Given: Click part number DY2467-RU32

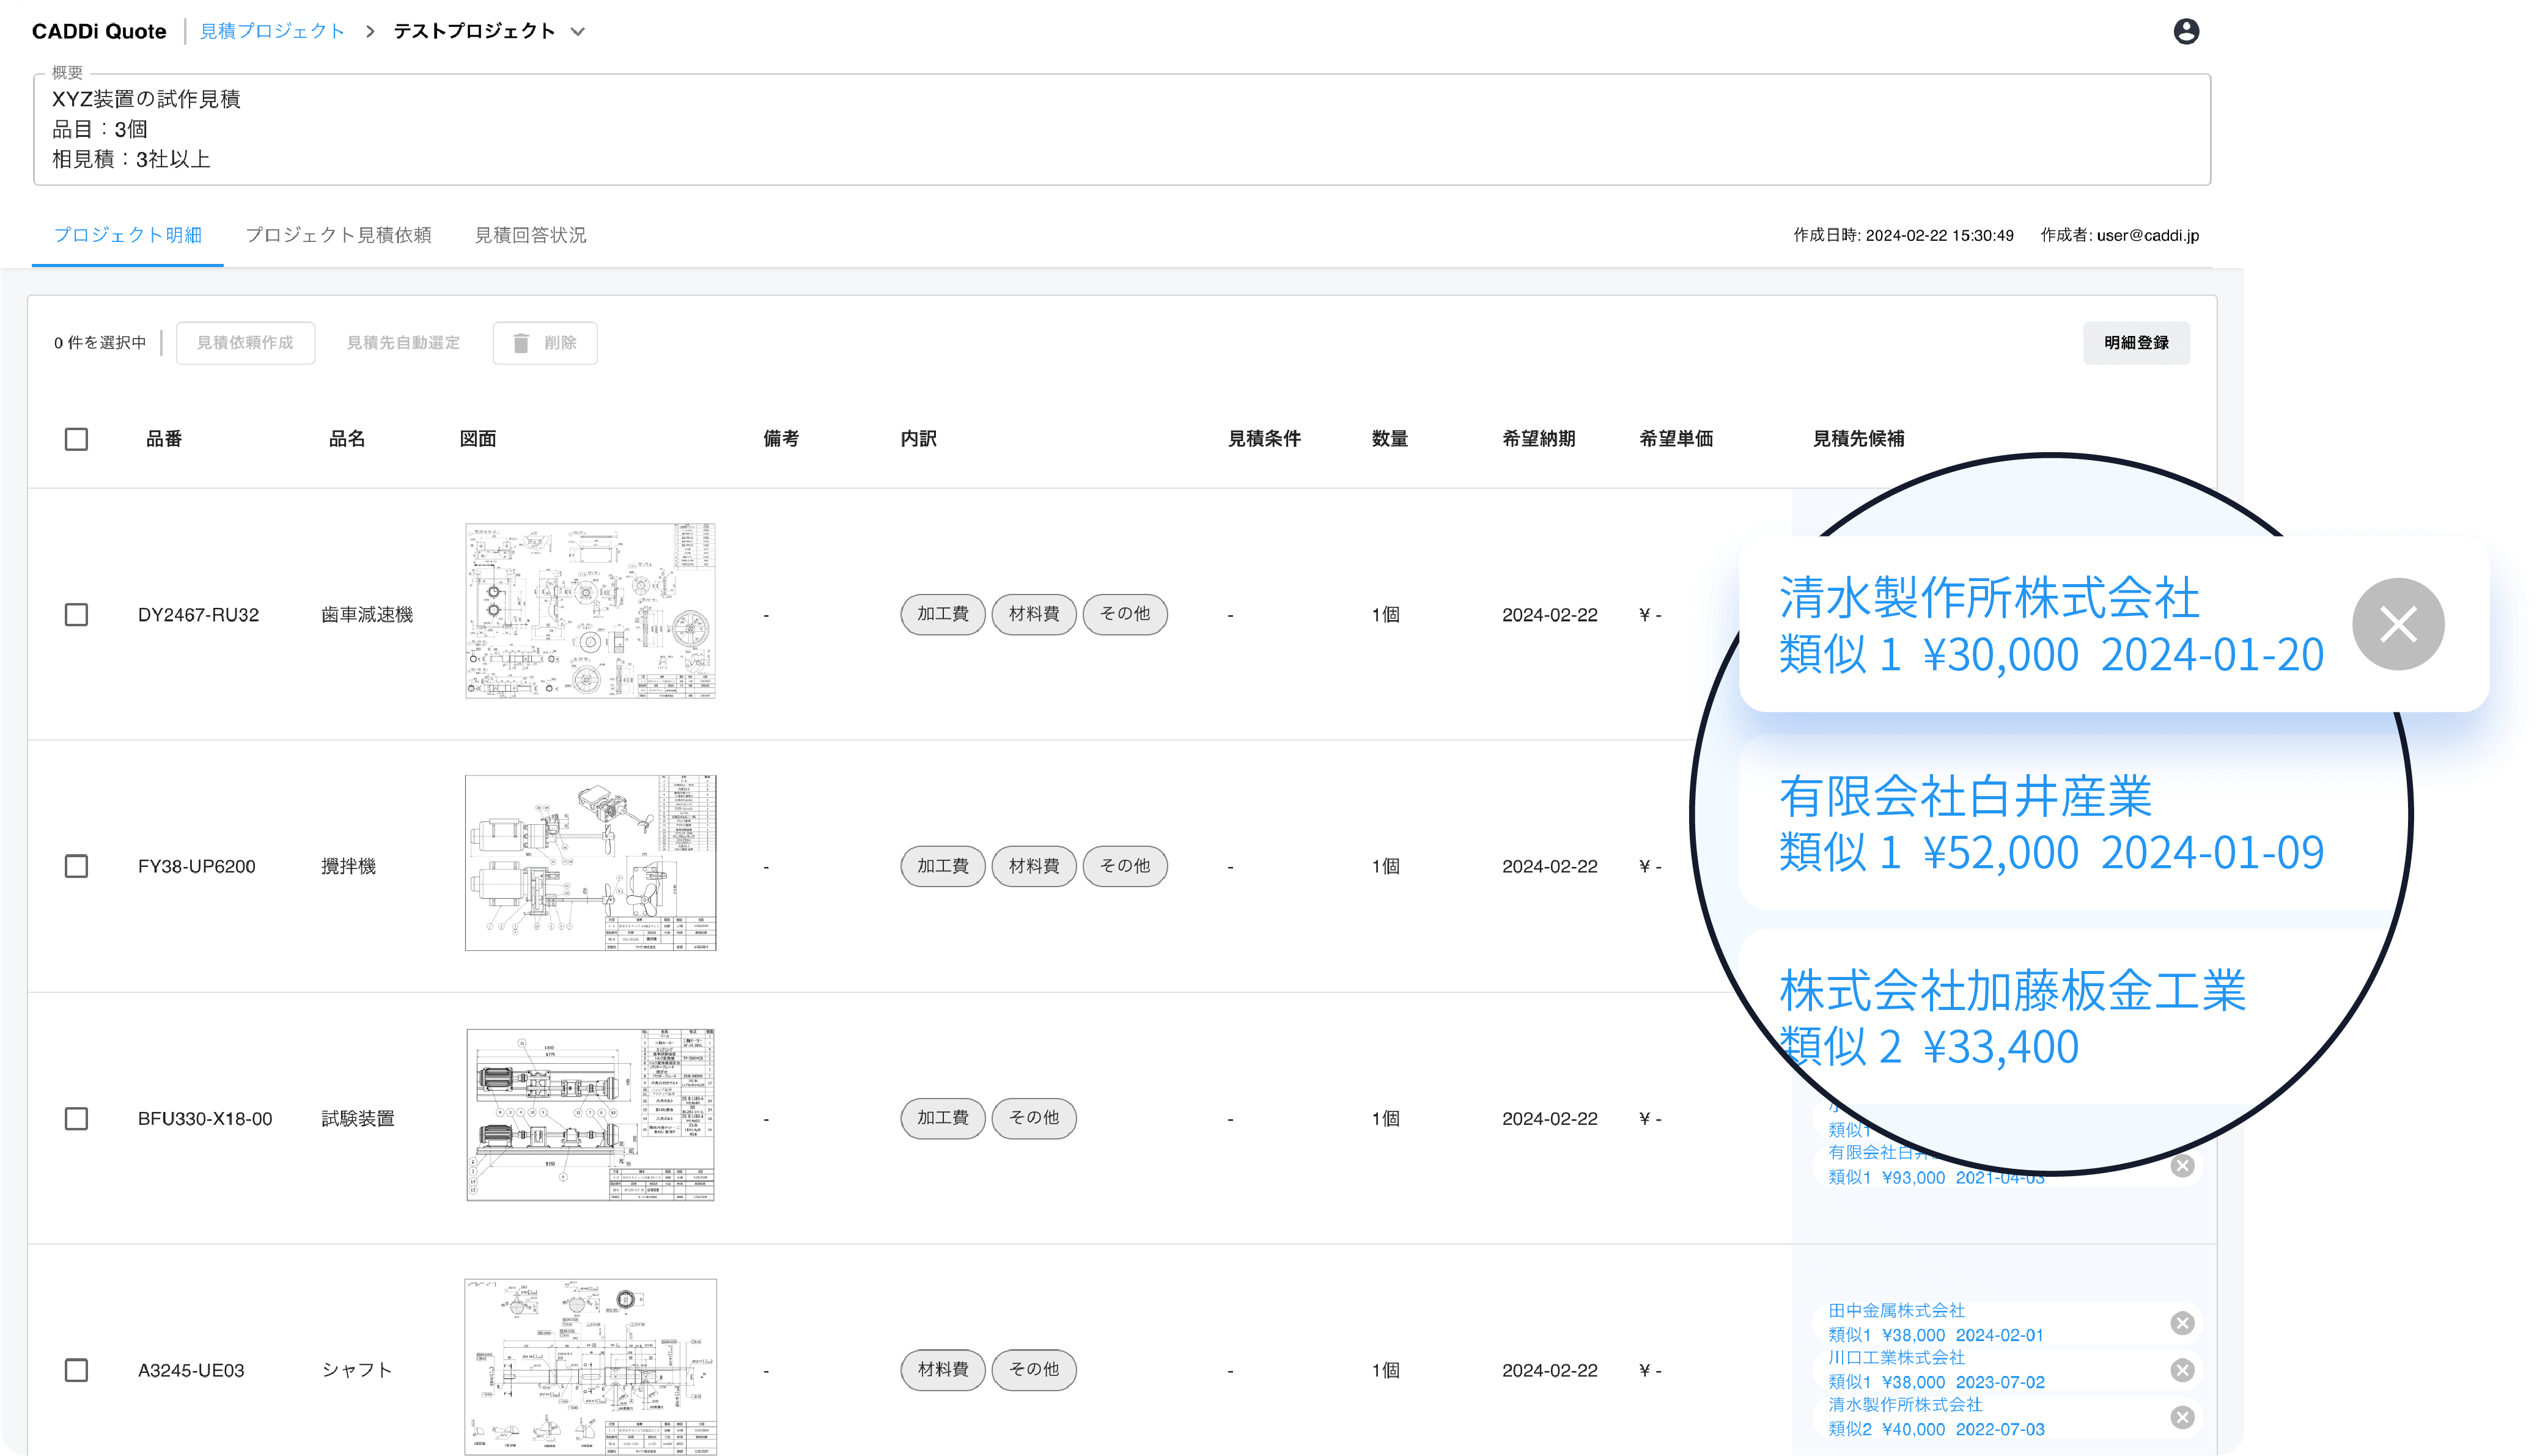Looking at the screenshot, I should (x=198, y=615).
